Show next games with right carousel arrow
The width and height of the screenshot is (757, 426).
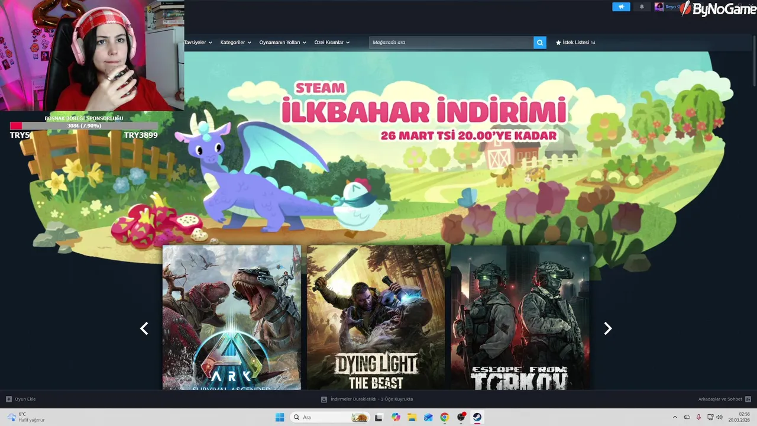point(607,328)
